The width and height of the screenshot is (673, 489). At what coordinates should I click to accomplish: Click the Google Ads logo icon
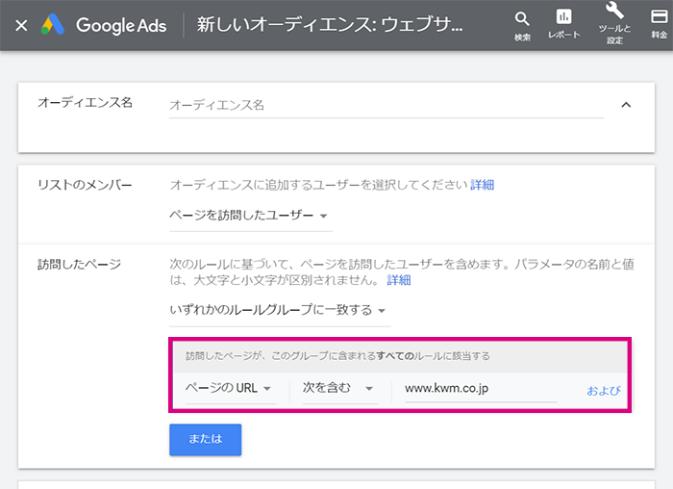[52, 24]
